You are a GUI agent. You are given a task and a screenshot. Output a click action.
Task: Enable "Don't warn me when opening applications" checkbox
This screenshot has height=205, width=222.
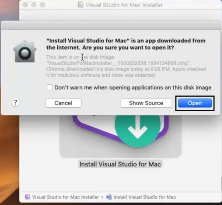tap(49, 87)
